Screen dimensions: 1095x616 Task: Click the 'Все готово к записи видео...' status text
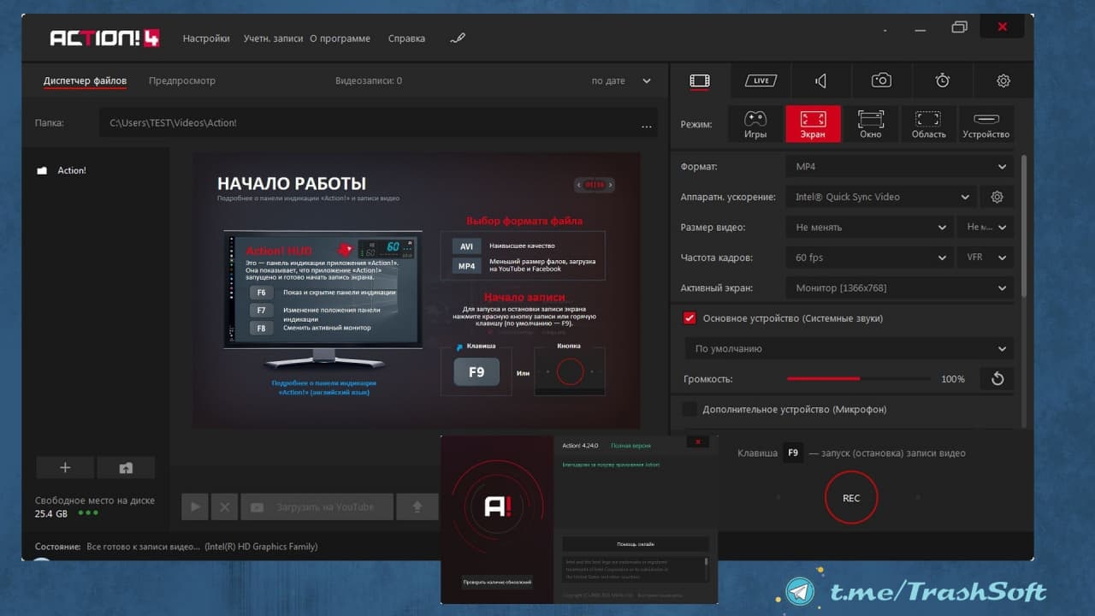pos(144,547)
